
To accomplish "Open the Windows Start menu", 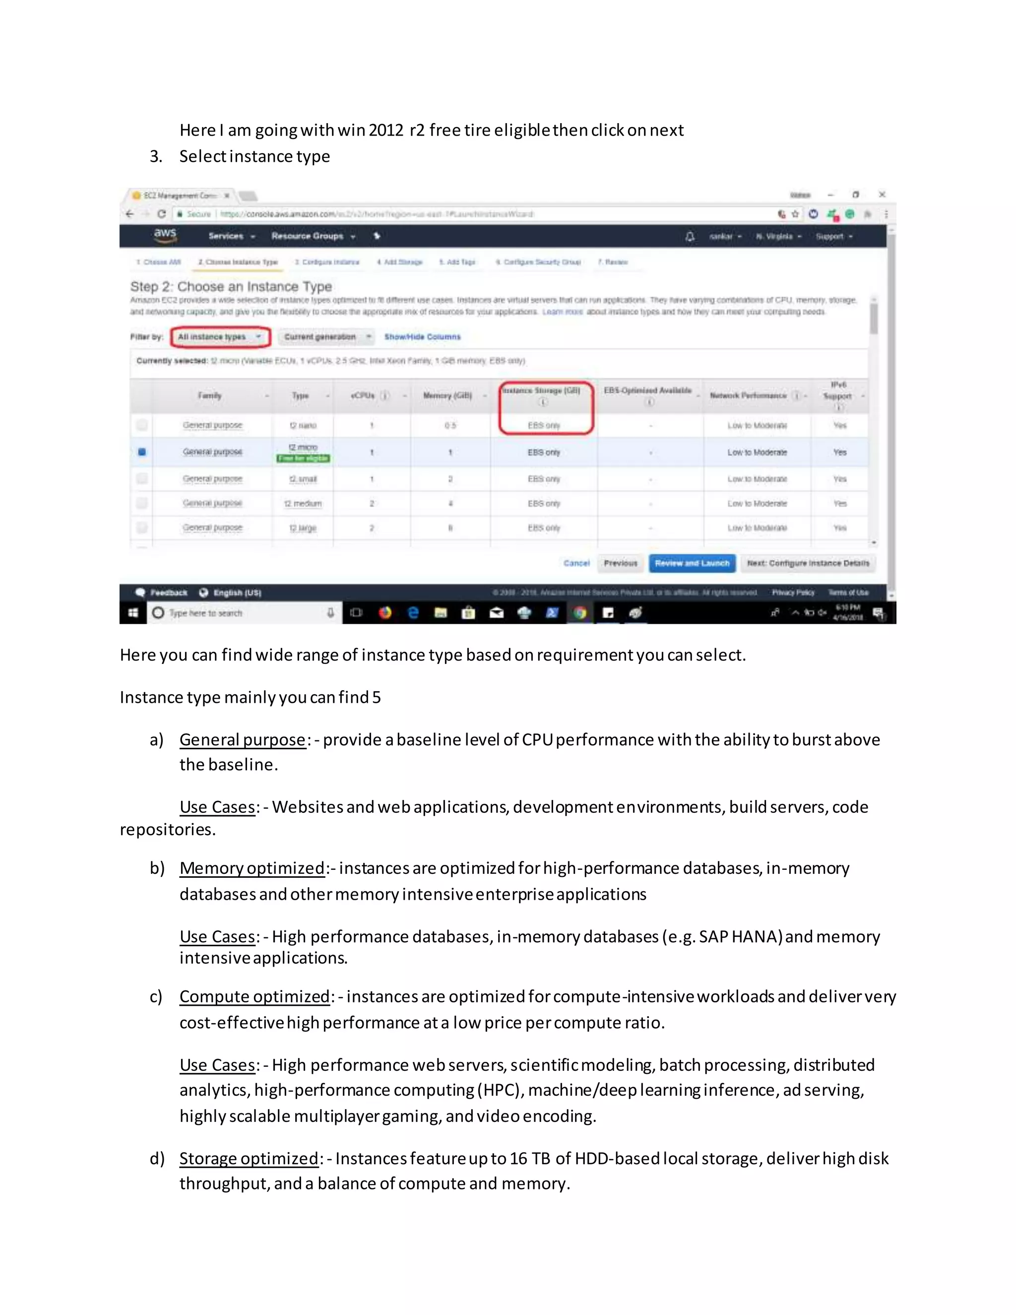I will 133,613.
